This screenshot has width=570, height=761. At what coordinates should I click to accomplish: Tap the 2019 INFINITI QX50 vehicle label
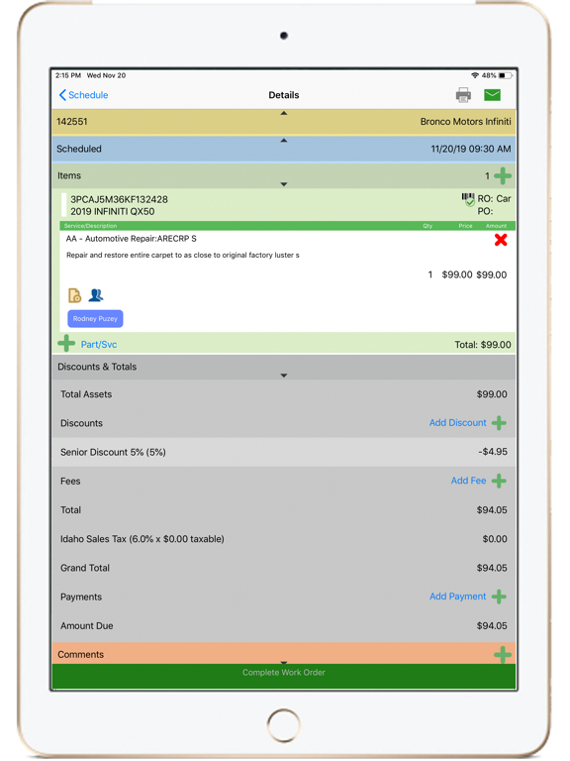pyautogui.click(x=113, y=212)
